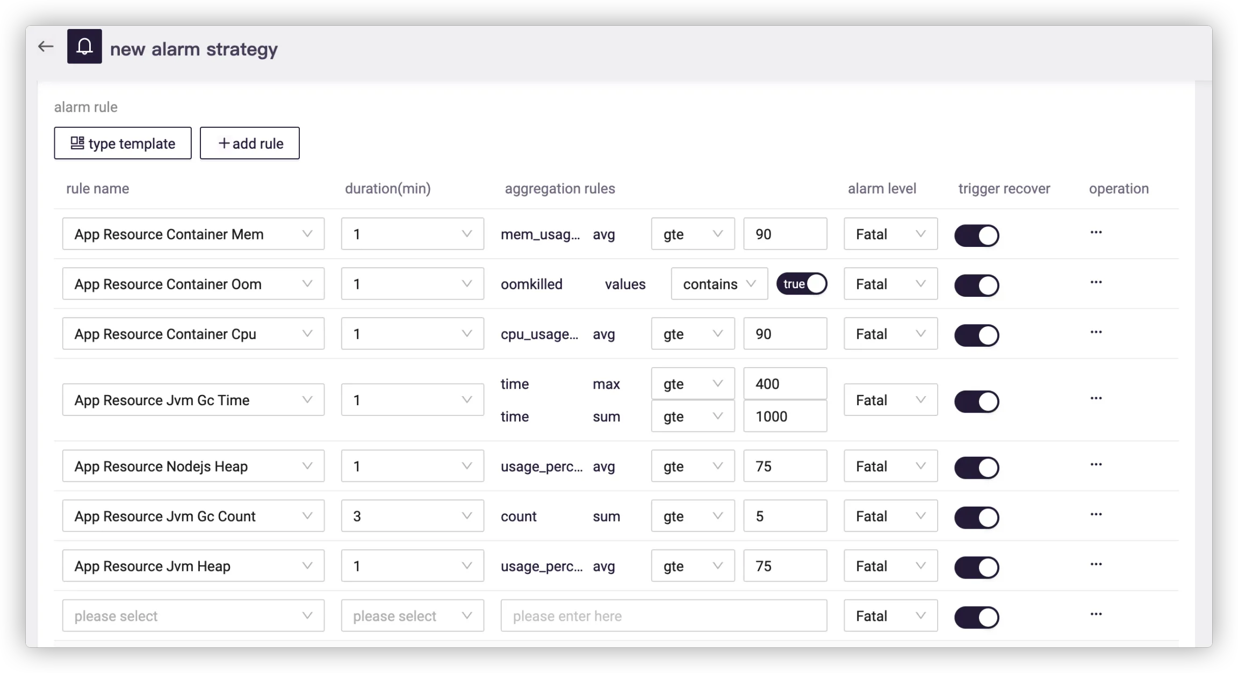Open operation menu for Container Mem rule
The width and height of the screenshot is (1238, 673).
click(x=1096, y=232)
